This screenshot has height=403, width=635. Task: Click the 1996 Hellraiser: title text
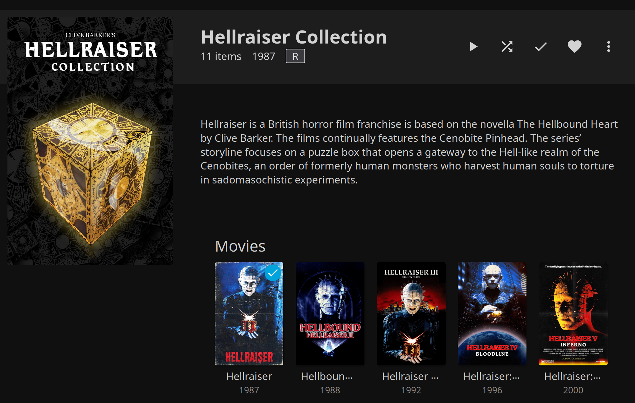click(x=492, y=376)
